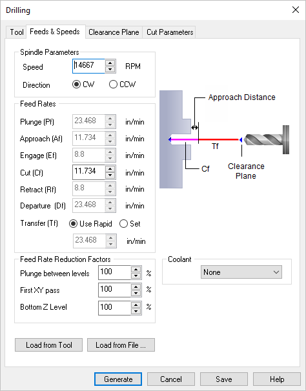Click the Help button
The width and height of the screenshot is (306, 391).
tap(277, 379)
